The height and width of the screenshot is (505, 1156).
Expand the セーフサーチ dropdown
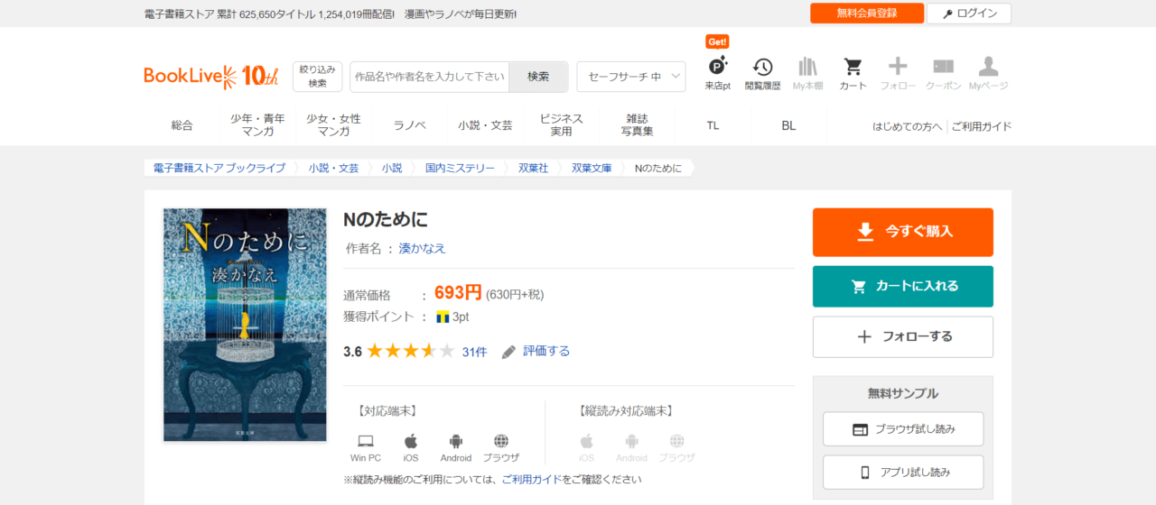pos(630,77)
